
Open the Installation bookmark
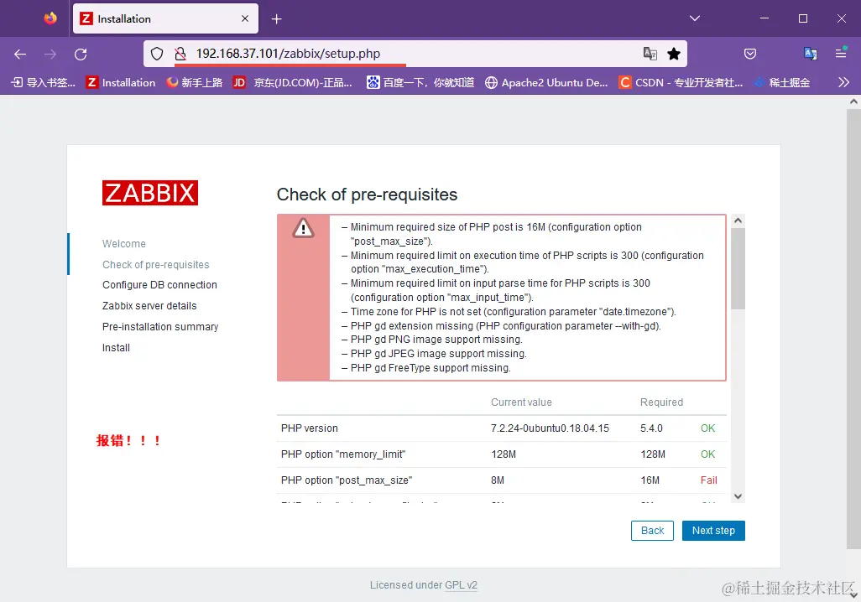coord(121,82)
